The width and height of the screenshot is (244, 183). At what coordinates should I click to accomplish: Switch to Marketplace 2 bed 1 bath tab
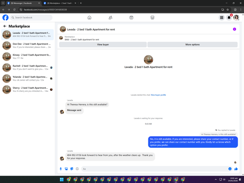60,3
